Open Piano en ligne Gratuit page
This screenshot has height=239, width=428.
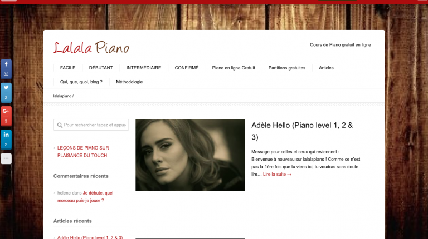(x=234, y=68)
